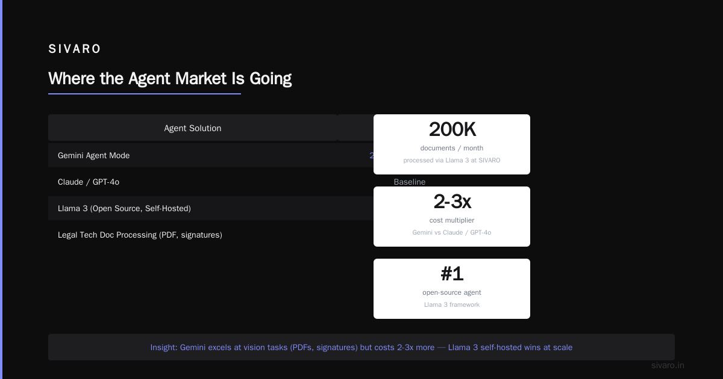The image size is (723, 379).
Task: Click the '#1' stat figure
Action: click(x=452, y=274)
